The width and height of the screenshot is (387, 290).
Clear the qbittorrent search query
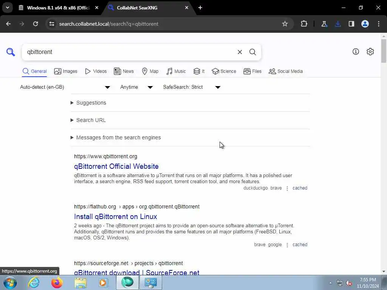tap(240, 52)
